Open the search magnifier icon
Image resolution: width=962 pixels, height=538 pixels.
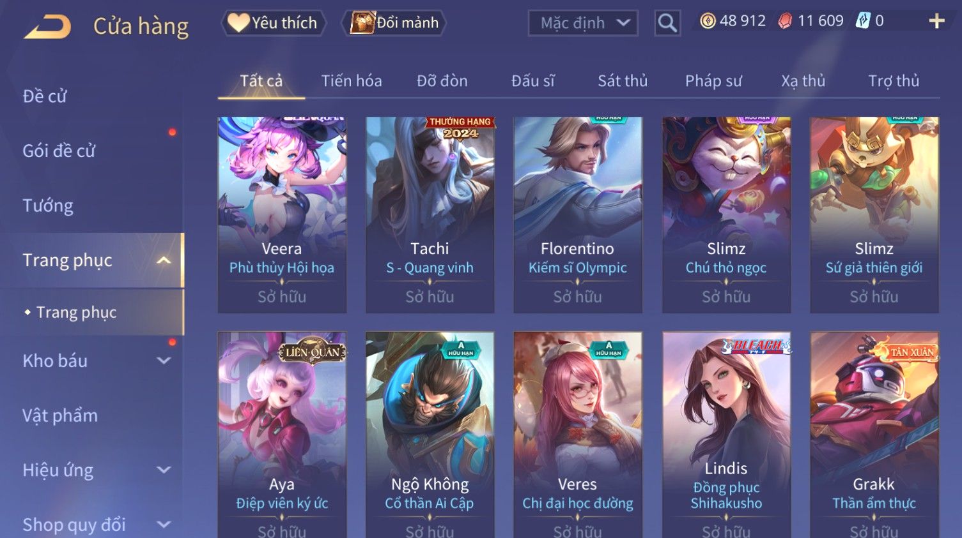pos(667,24)
